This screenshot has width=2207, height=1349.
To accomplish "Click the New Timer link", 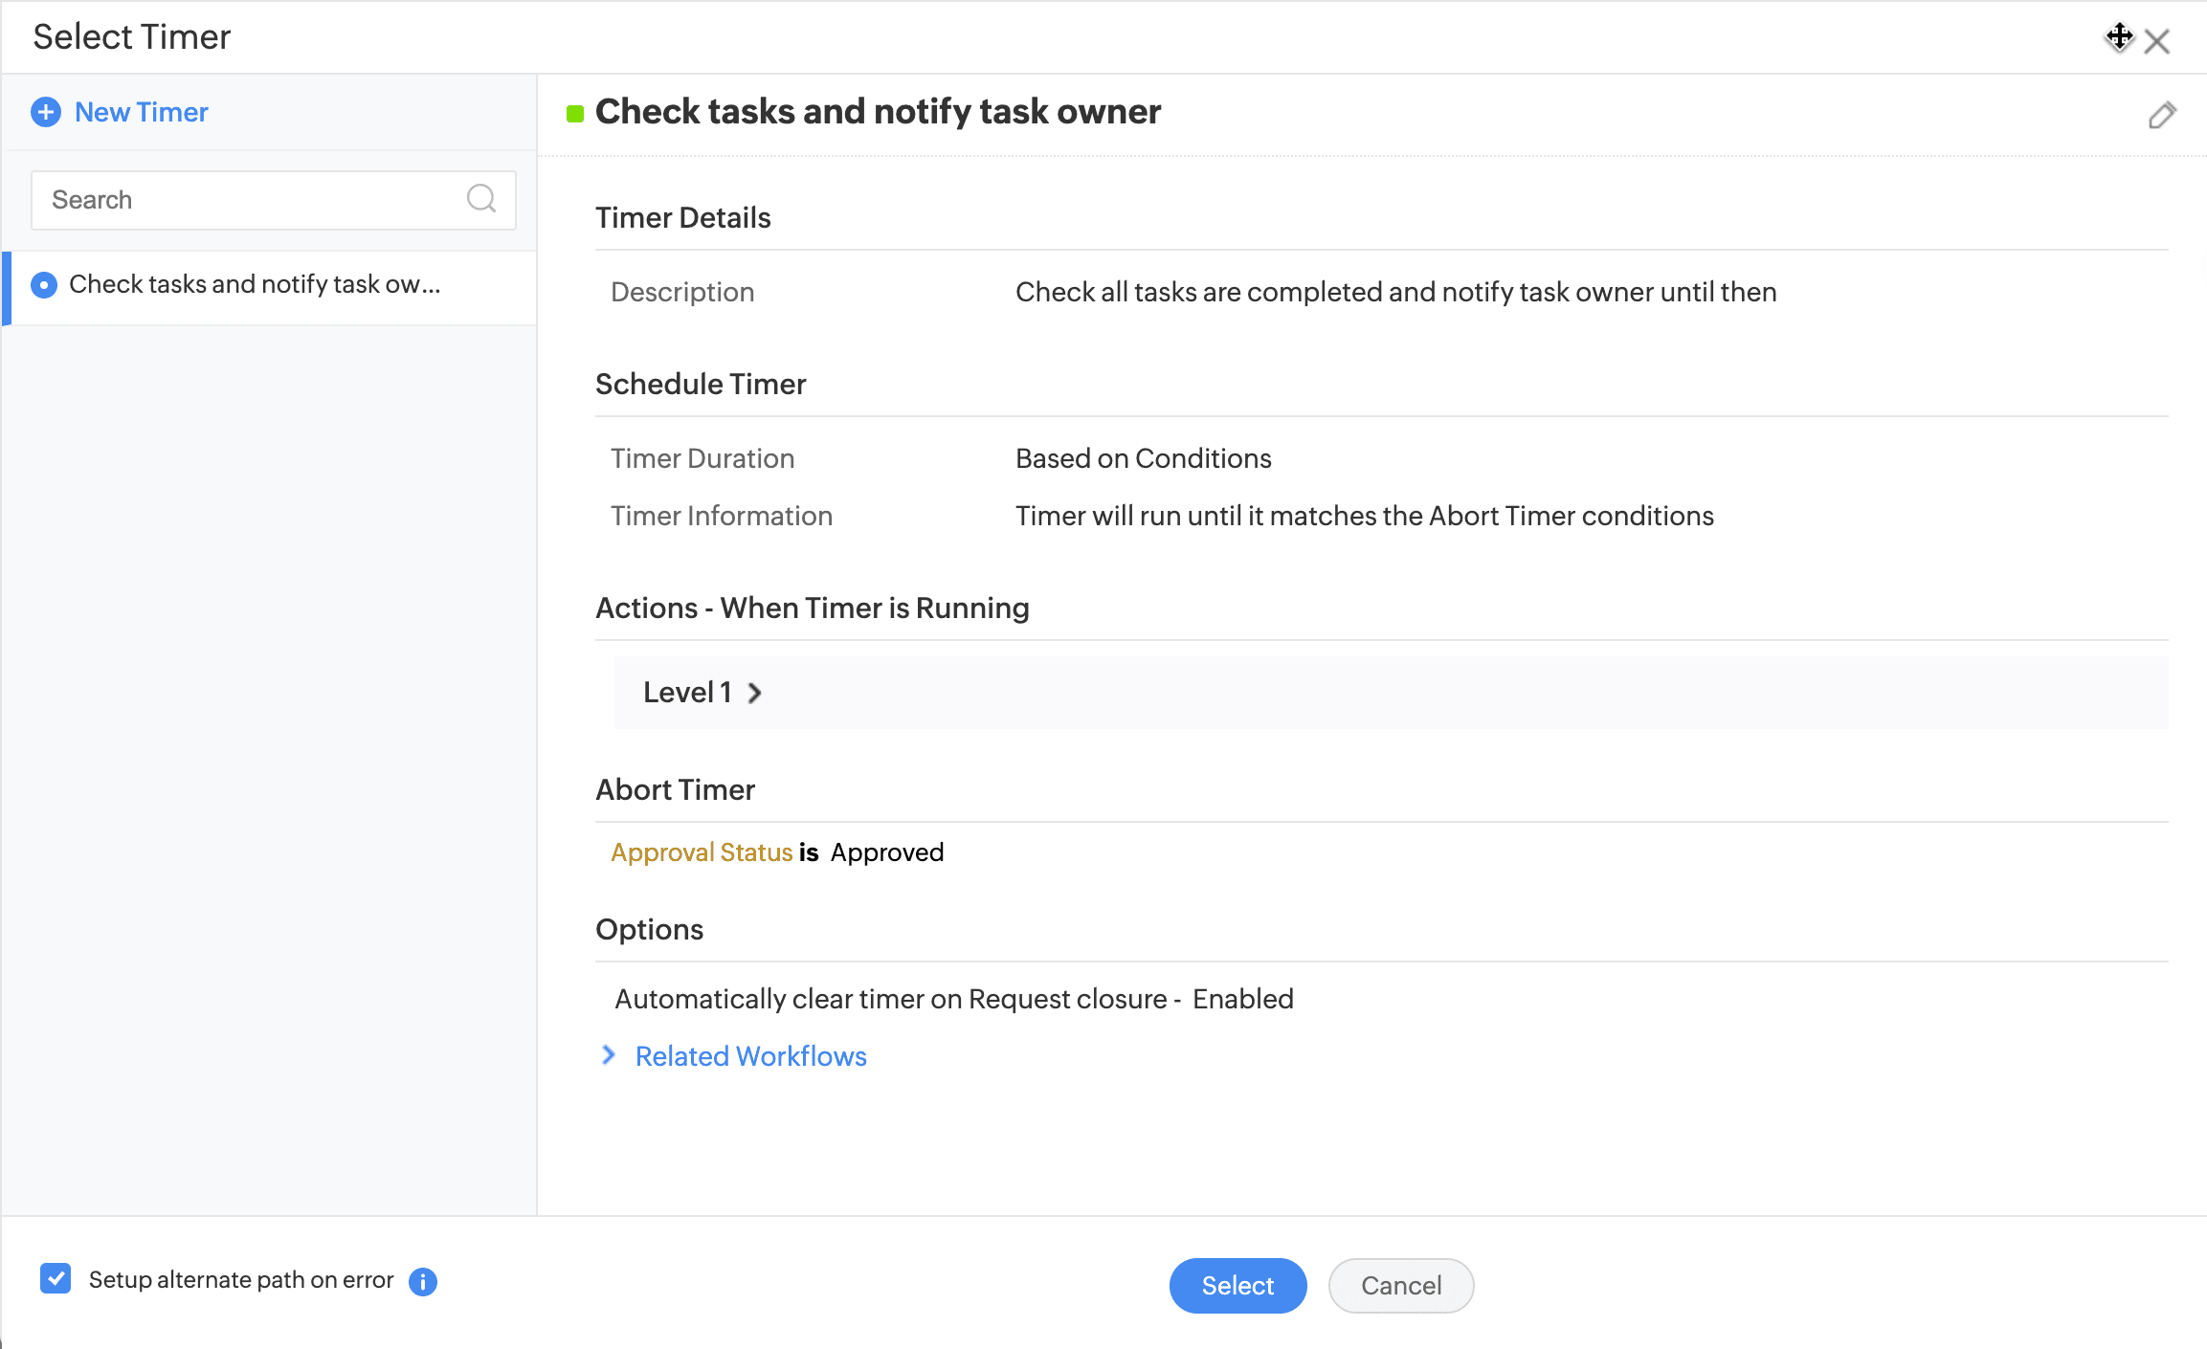I will click(142, 113).
